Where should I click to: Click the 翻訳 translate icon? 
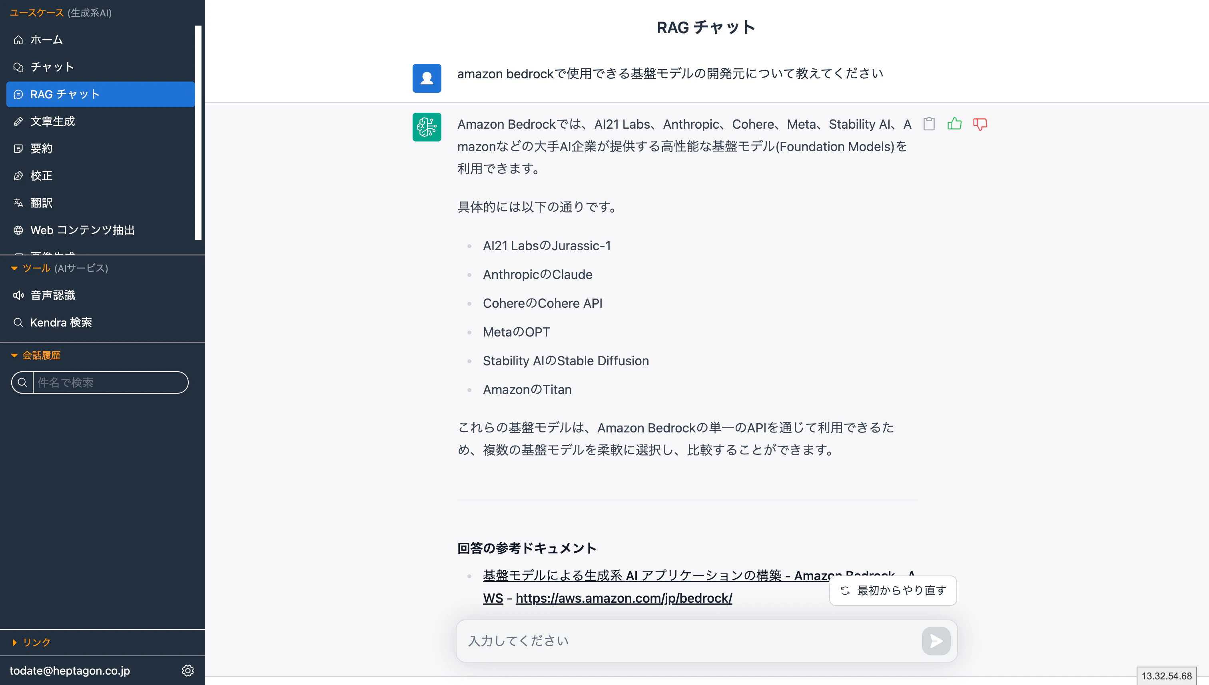coord(18,203)
